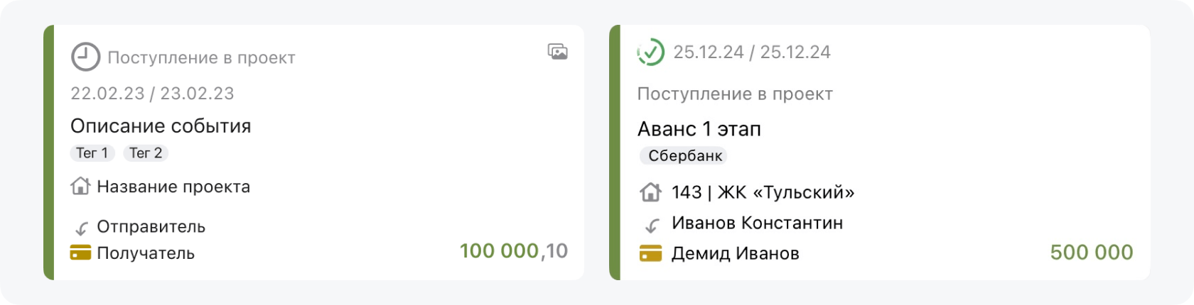Click the 22.02.23 / 23.02.23 date range
The image size is (1194, 305).
[x=152, y=94]
